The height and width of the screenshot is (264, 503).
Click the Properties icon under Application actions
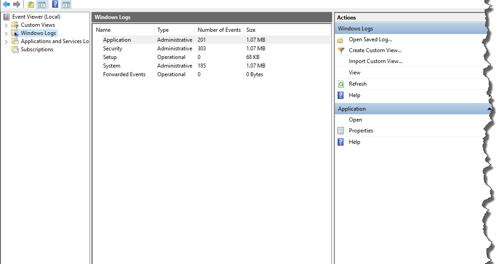tap(341, 130)
